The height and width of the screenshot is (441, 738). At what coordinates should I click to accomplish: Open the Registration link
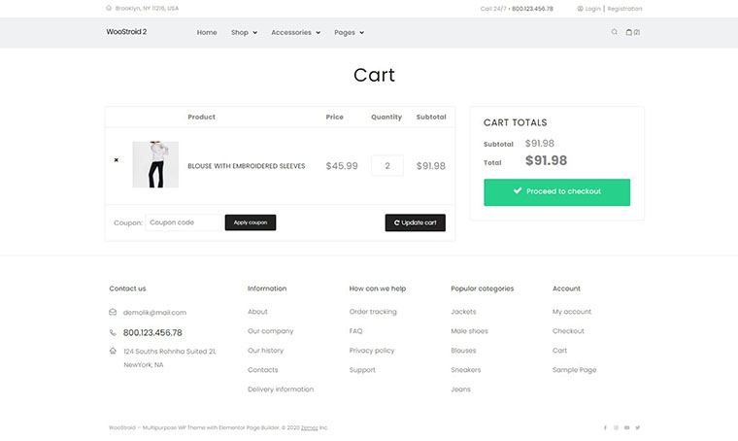[624, 9]
